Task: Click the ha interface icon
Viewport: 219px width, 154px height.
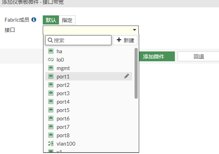Action: [x=50, y=51]
